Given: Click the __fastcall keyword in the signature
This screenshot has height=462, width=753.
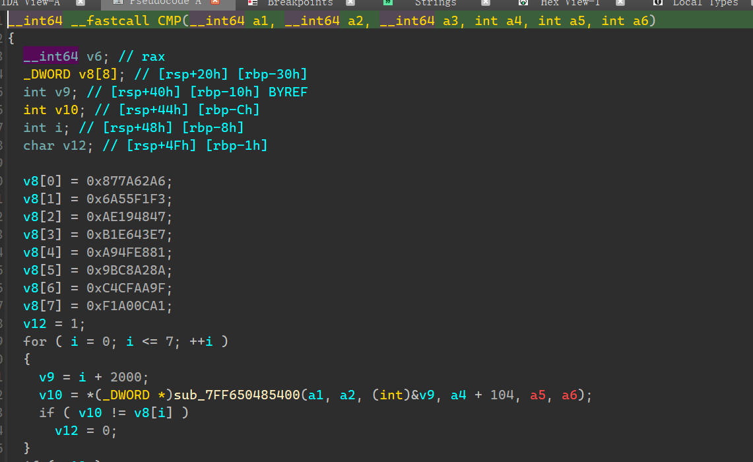Looking at the screenshot, I should pyautogui.click(x=110, y=21).
